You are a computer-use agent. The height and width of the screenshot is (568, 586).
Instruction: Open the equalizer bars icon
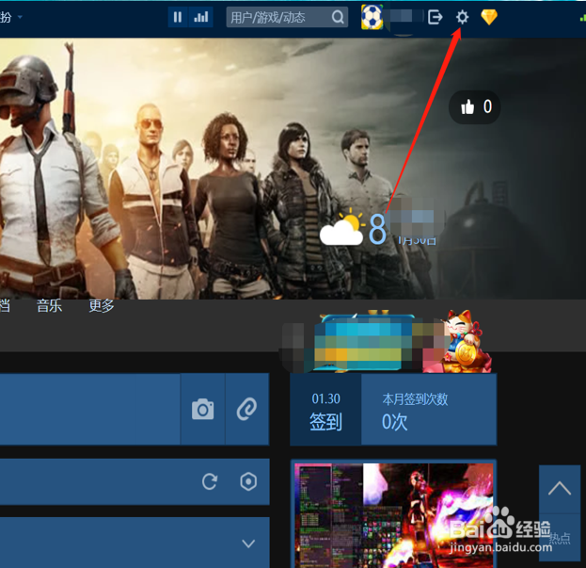pos(201,17)
